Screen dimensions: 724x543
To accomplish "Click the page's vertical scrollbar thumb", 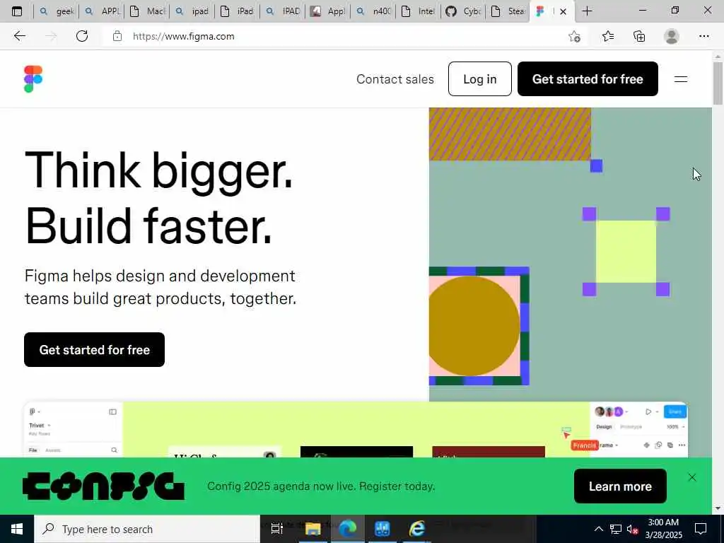I will tap(718, 83).
